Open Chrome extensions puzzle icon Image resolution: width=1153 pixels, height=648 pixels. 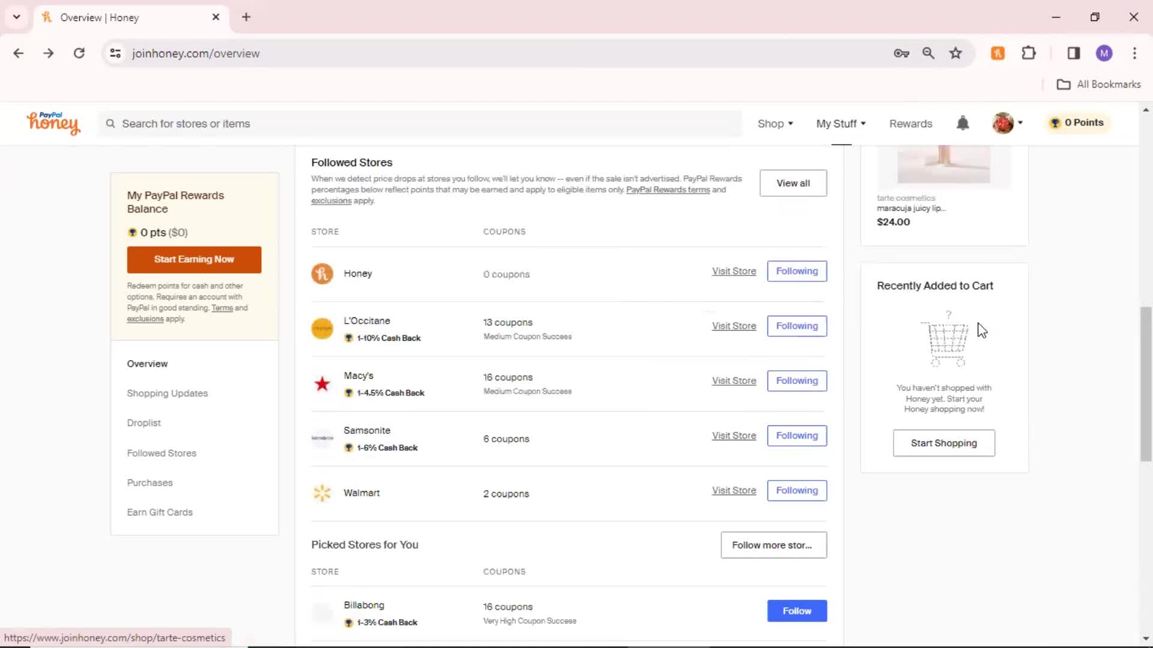click(1029, 53)
